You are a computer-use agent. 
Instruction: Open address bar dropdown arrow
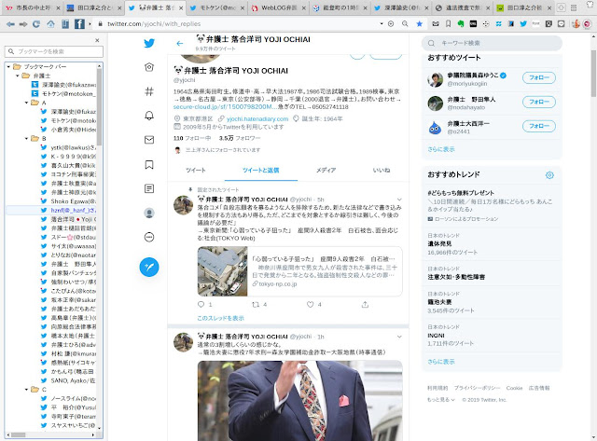(x=382, y=23)
